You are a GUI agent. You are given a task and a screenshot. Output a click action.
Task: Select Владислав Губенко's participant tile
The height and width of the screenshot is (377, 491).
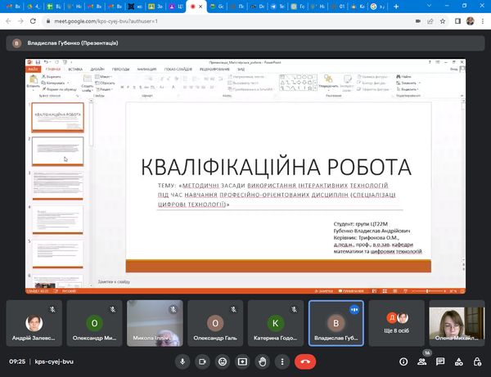[336, 322]
